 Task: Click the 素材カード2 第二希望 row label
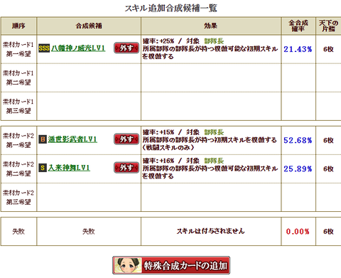tap(18, 169)
